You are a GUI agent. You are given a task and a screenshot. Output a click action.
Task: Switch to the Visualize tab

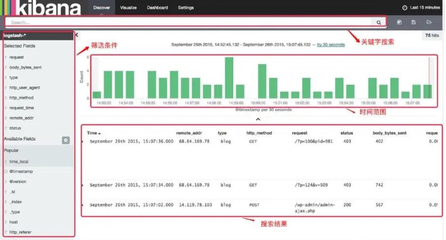(128, 8)
